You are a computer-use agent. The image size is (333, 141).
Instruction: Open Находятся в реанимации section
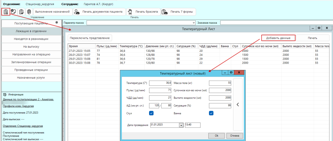[x=31, y=39]
